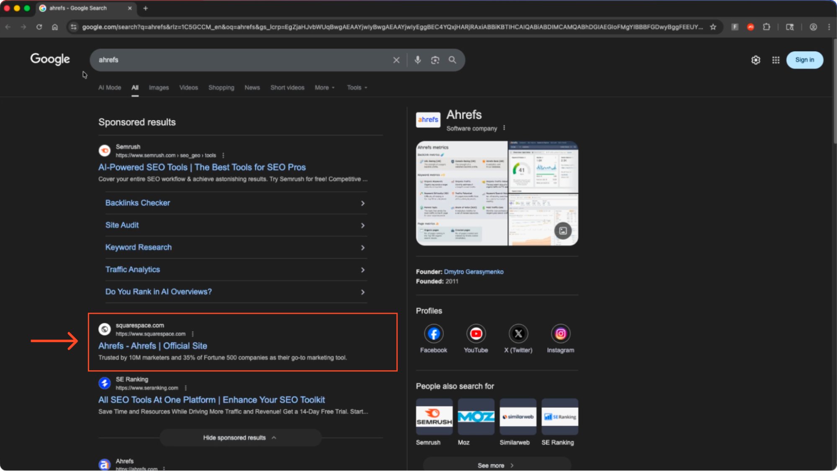Reload the page with the refresh icon
The height and width of the screenshot is (471, 837).
(39, 27)
